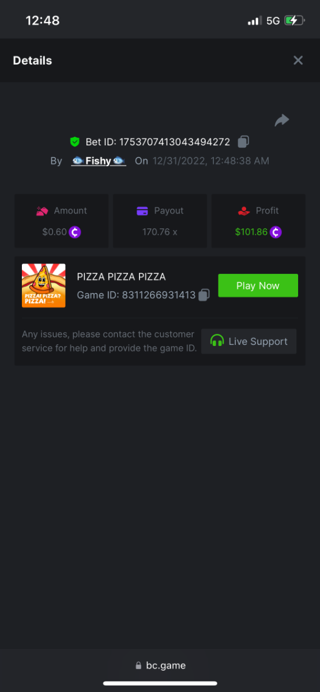Tap the share arrow icon

[x=281, y=120]
